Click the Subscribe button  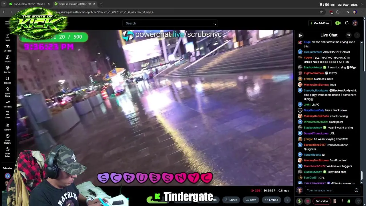click(x=322, y=201)
